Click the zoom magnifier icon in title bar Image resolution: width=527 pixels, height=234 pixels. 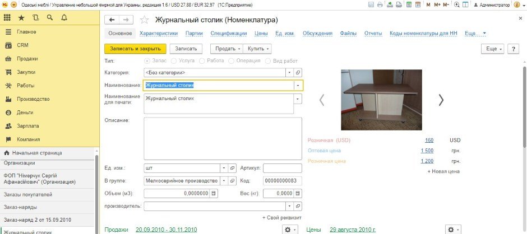tap(457, 4)
